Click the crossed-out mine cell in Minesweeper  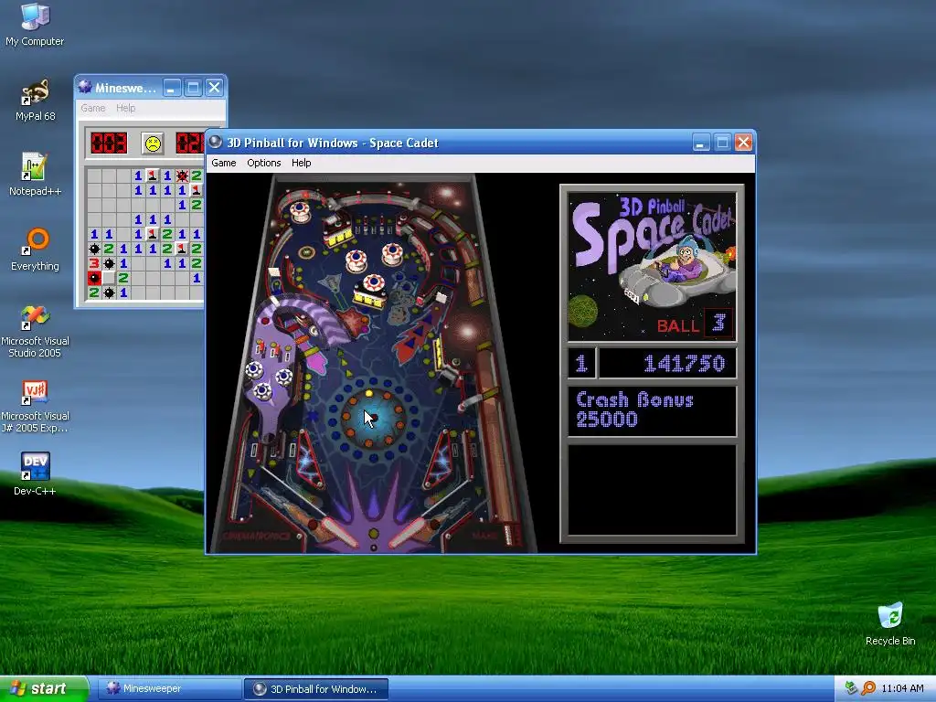coord(182,175)
